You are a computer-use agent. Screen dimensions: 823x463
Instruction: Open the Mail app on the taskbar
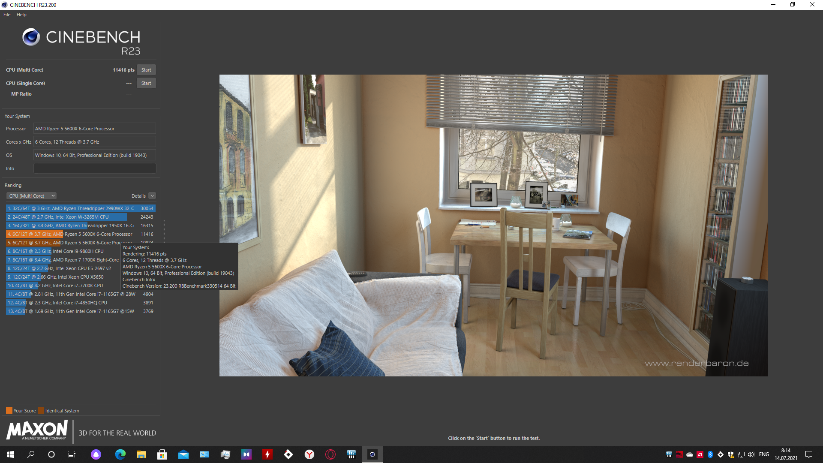coord(183,454)
